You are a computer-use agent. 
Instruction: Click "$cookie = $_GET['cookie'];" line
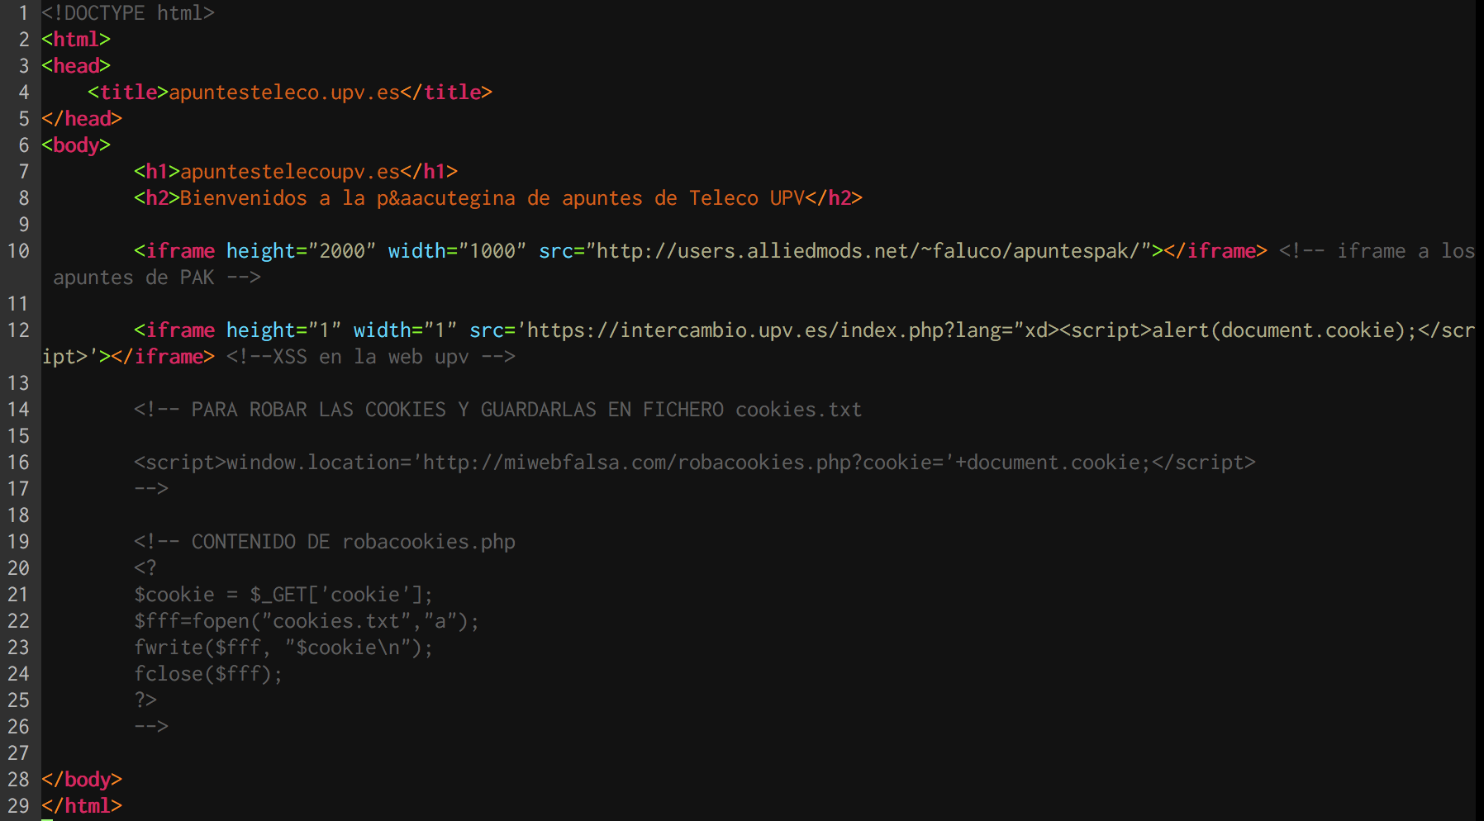pyautogui.click(x=283, y=595)
